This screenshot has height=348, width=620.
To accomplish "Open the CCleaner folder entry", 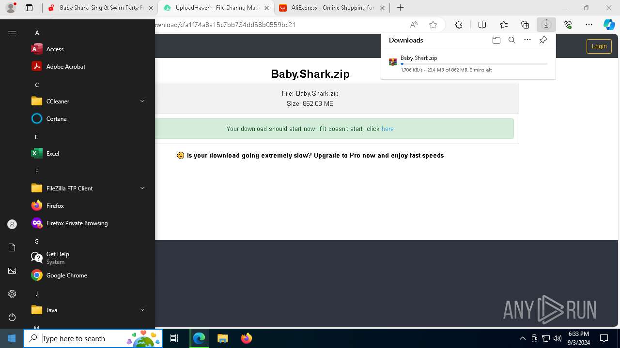I will pyautogui.click(x=87, y=101).
